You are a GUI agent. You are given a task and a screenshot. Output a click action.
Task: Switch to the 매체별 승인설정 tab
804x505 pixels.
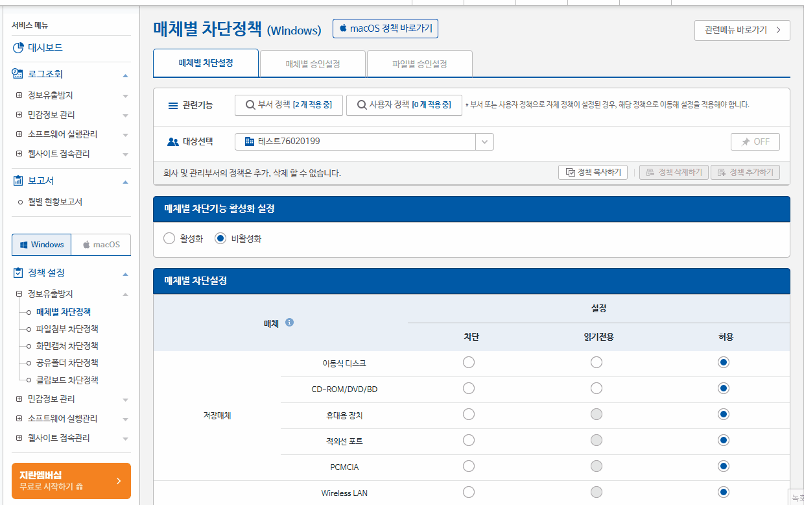[313, 63]
